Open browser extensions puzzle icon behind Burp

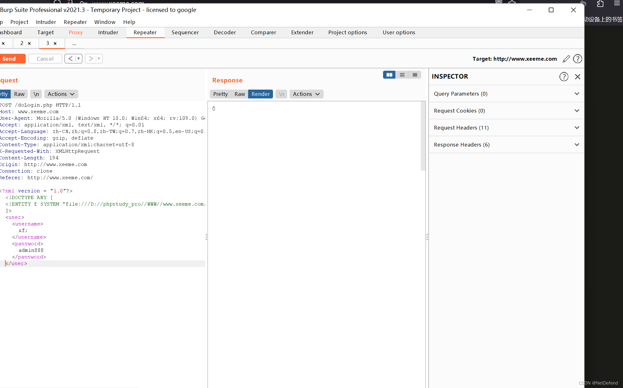(x=600, y=3)
